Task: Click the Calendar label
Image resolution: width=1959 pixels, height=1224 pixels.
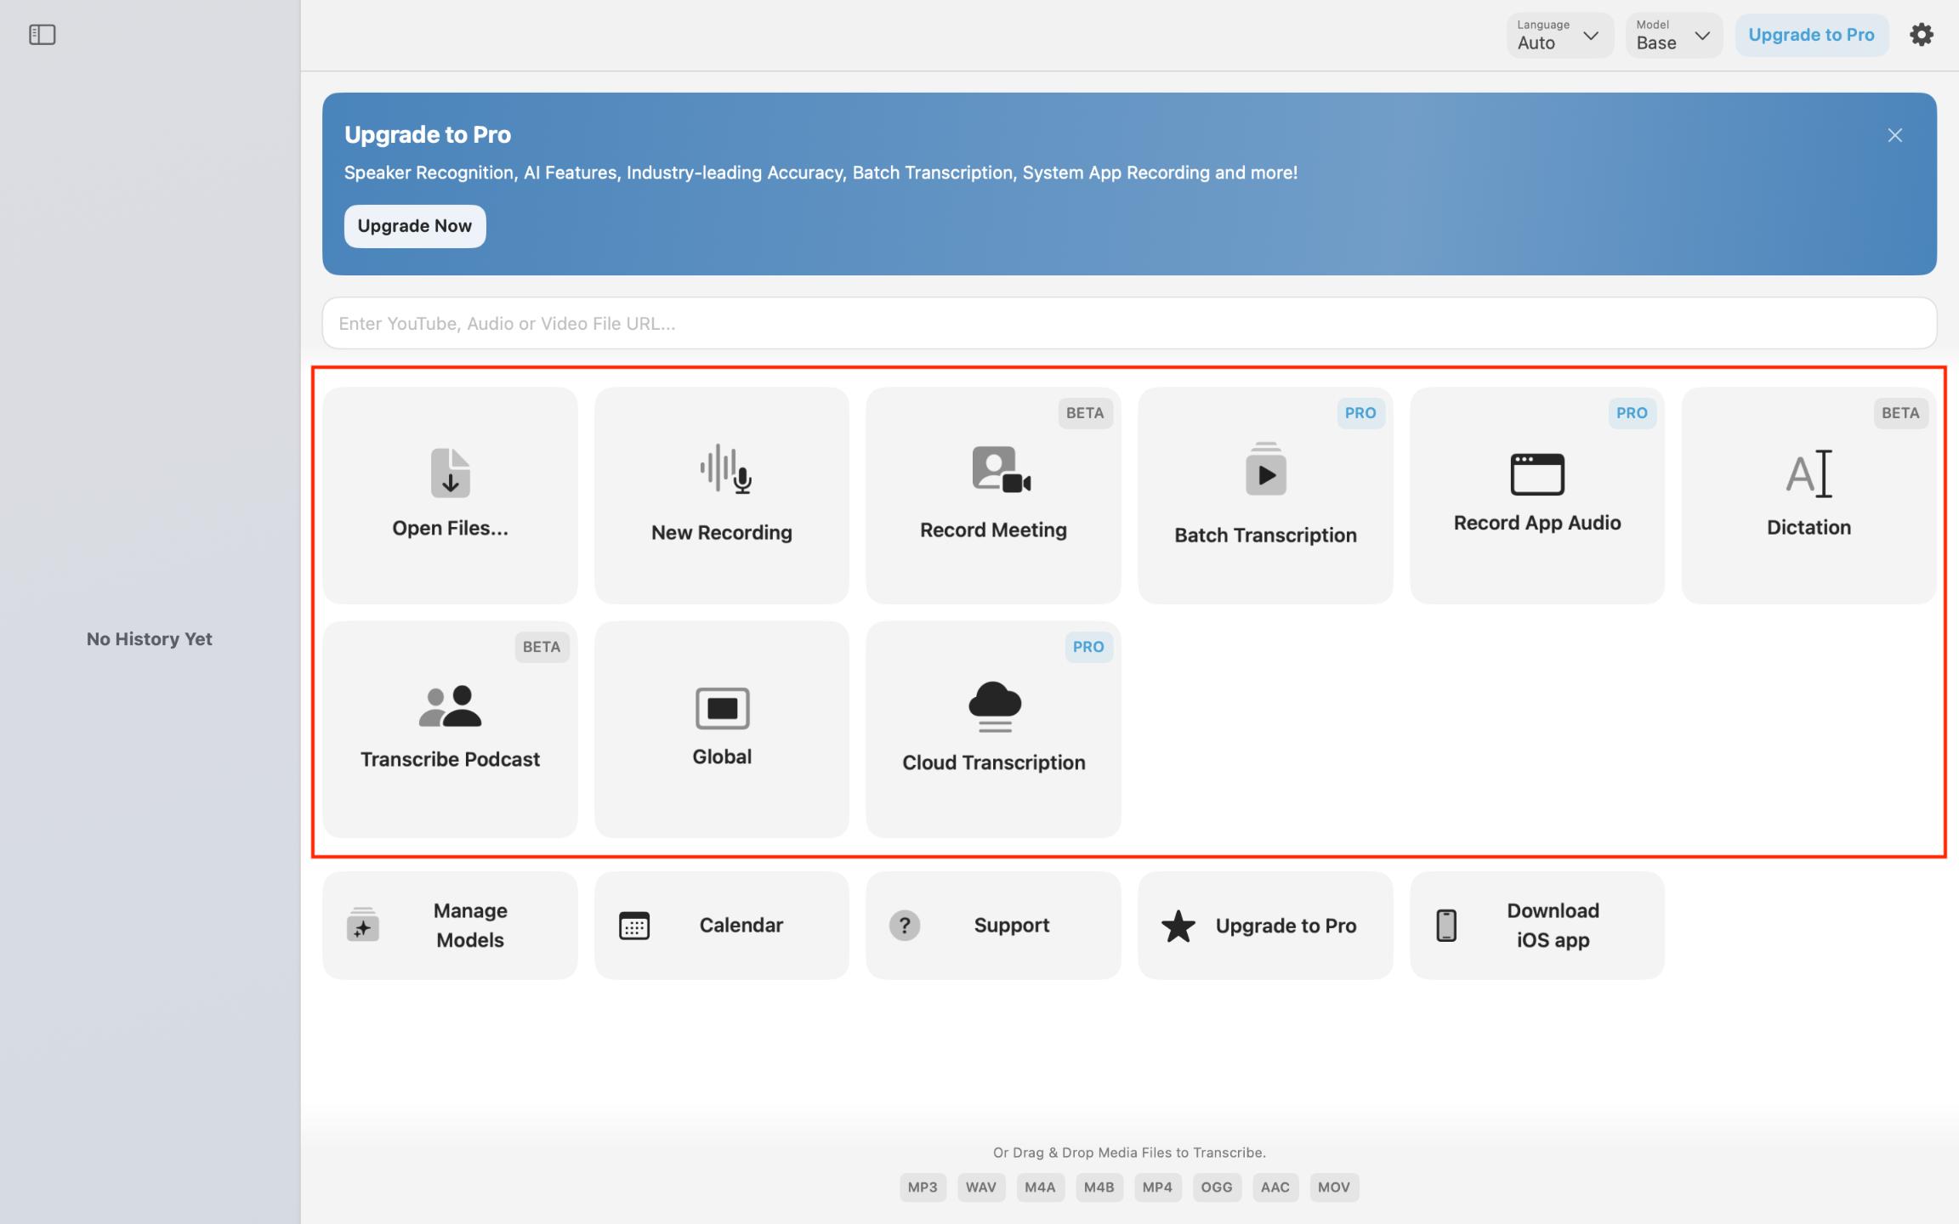Action: click(x=741, y=925)
